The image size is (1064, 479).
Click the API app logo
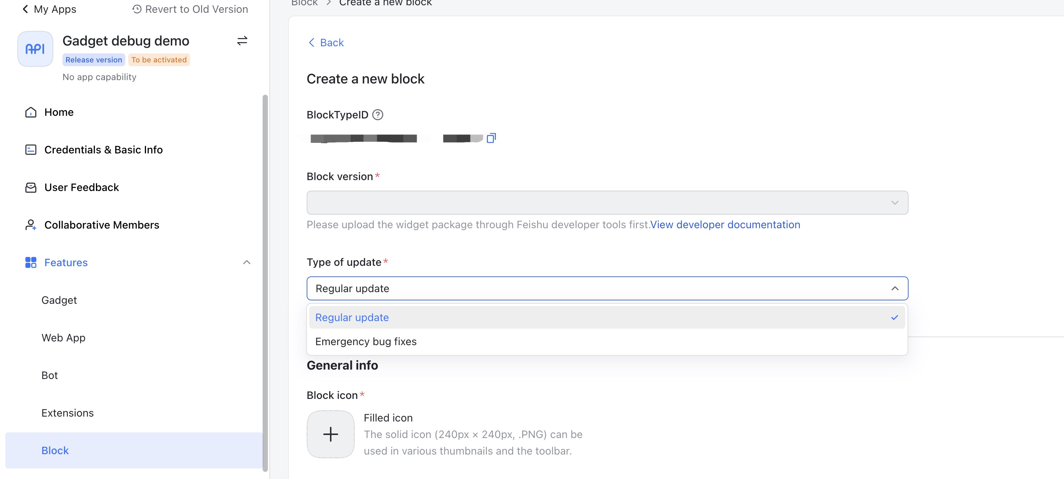(x=35, y=48)
